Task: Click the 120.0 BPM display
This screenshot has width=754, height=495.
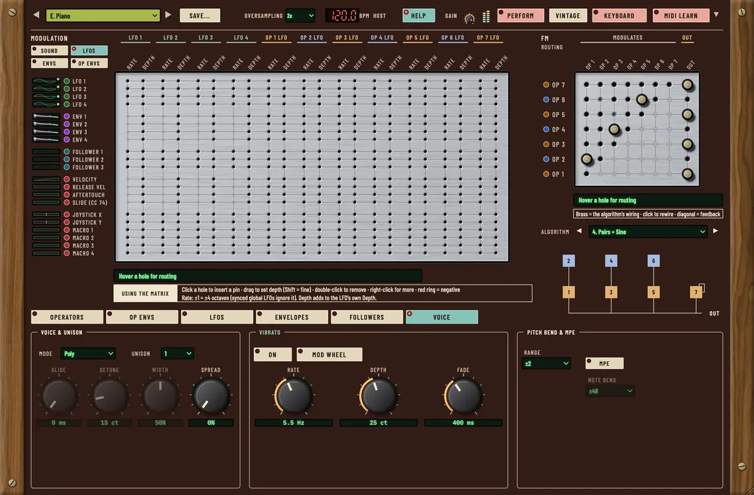Action: click(341, 16)
